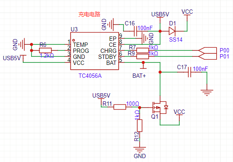Select the GND symbol connected to R6
233x162 pixels.
(22, 44)
